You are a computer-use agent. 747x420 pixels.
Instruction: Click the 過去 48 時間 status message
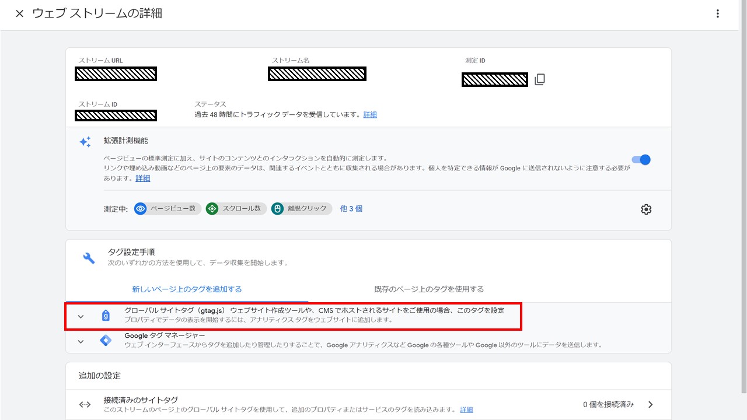[278, 115]
